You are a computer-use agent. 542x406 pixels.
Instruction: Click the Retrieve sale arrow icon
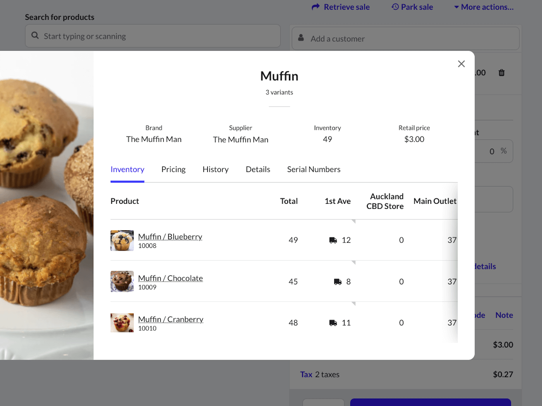316,7
